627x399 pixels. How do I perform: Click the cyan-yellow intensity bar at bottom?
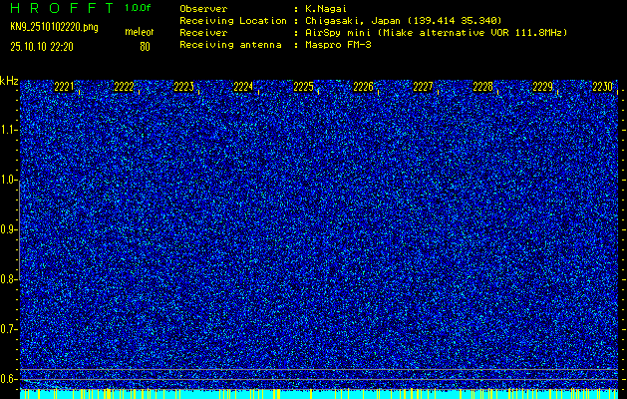pyautogui.click(x=319, y=394)
